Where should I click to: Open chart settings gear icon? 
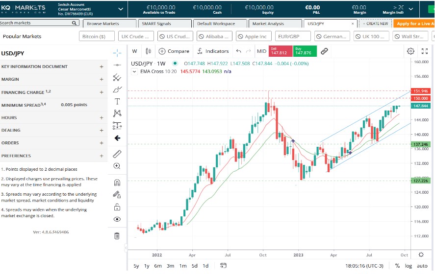pos(410,51)
